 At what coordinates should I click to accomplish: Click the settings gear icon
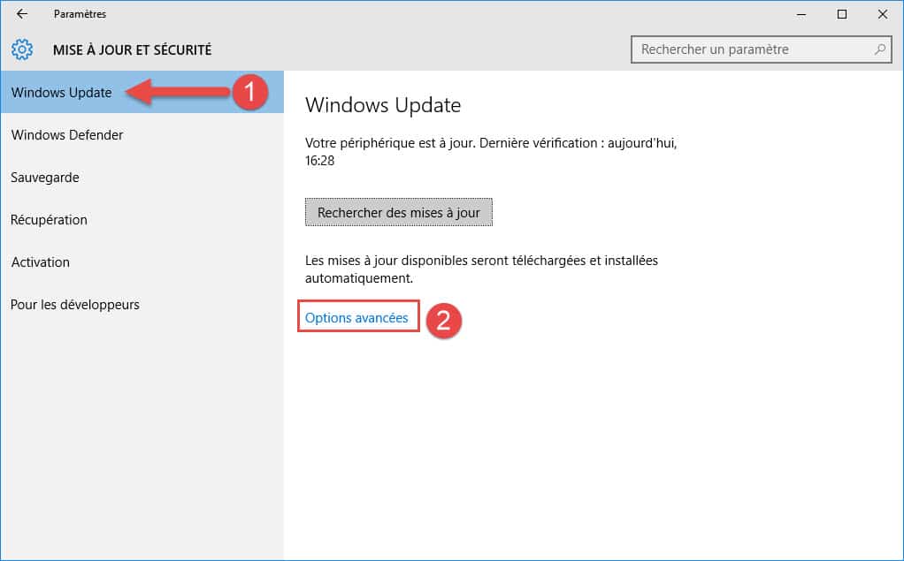tap(22, 49)
